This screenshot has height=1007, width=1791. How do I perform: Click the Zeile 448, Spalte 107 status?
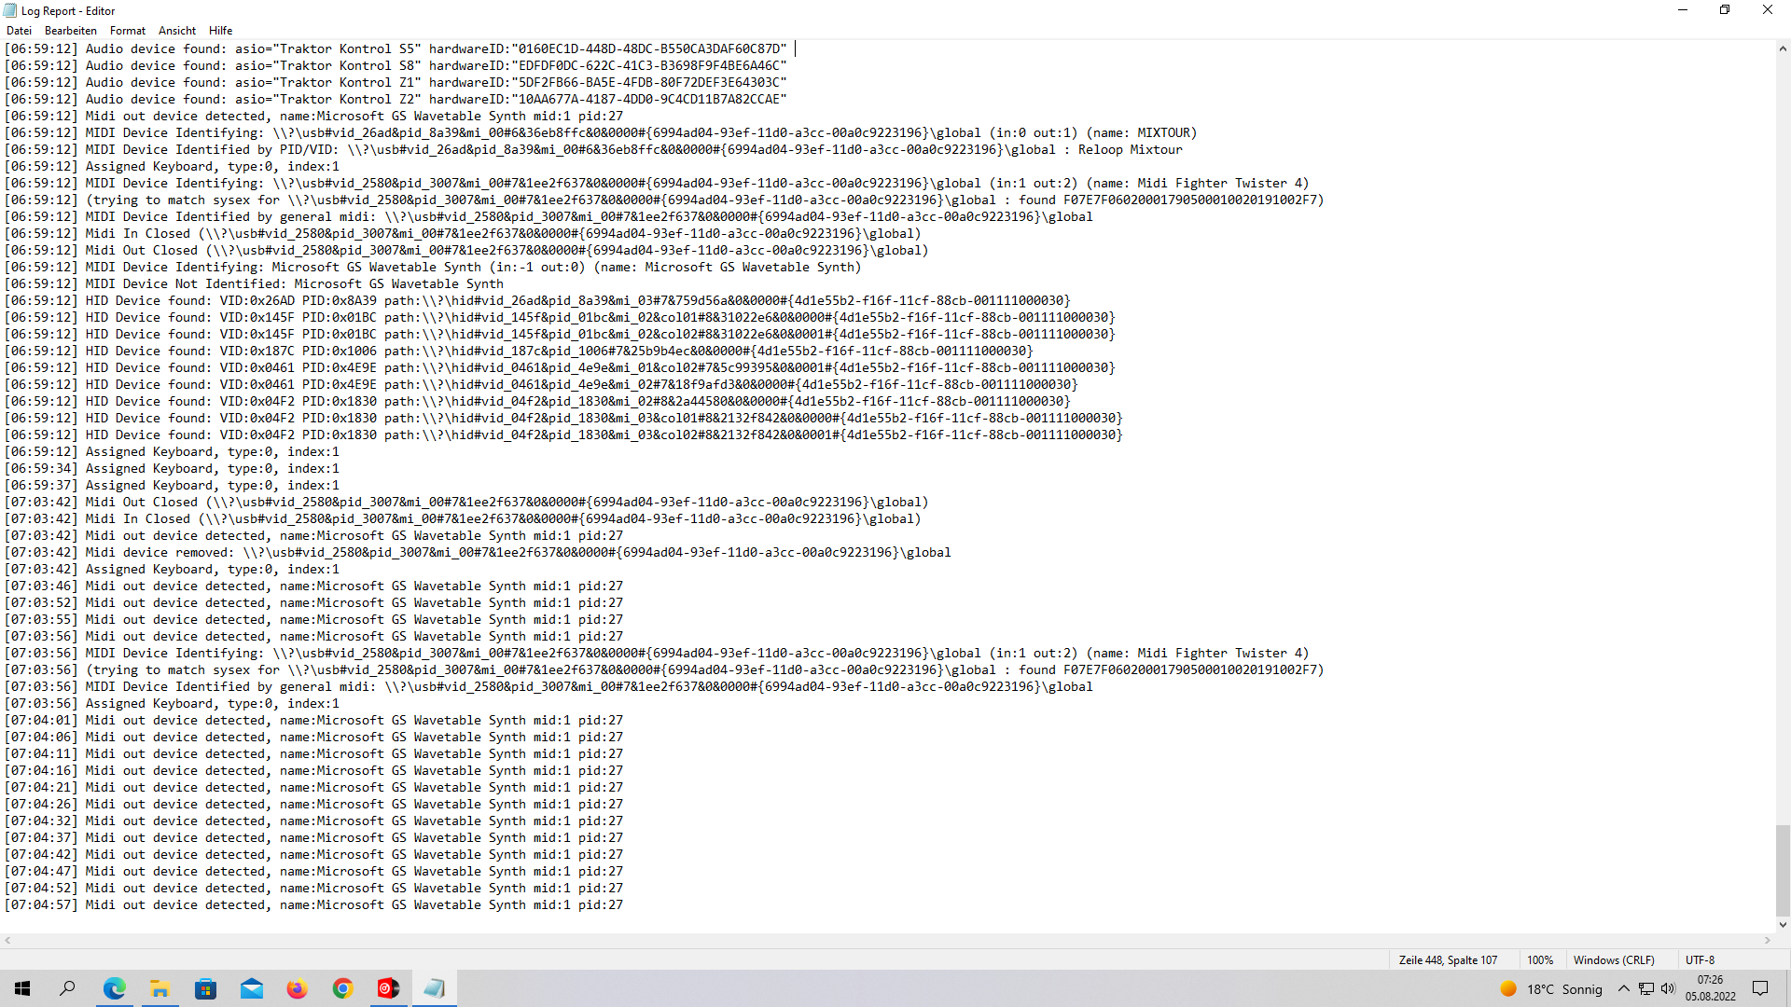point(1448,960)
